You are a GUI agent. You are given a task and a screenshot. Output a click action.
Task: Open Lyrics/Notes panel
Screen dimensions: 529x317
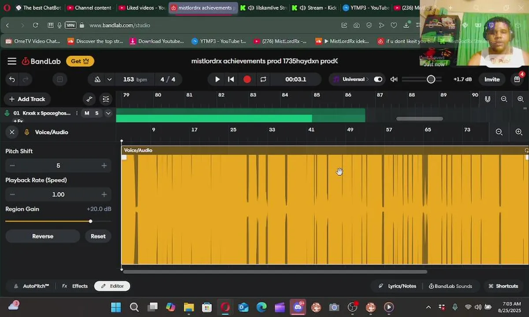coord(397,286)
